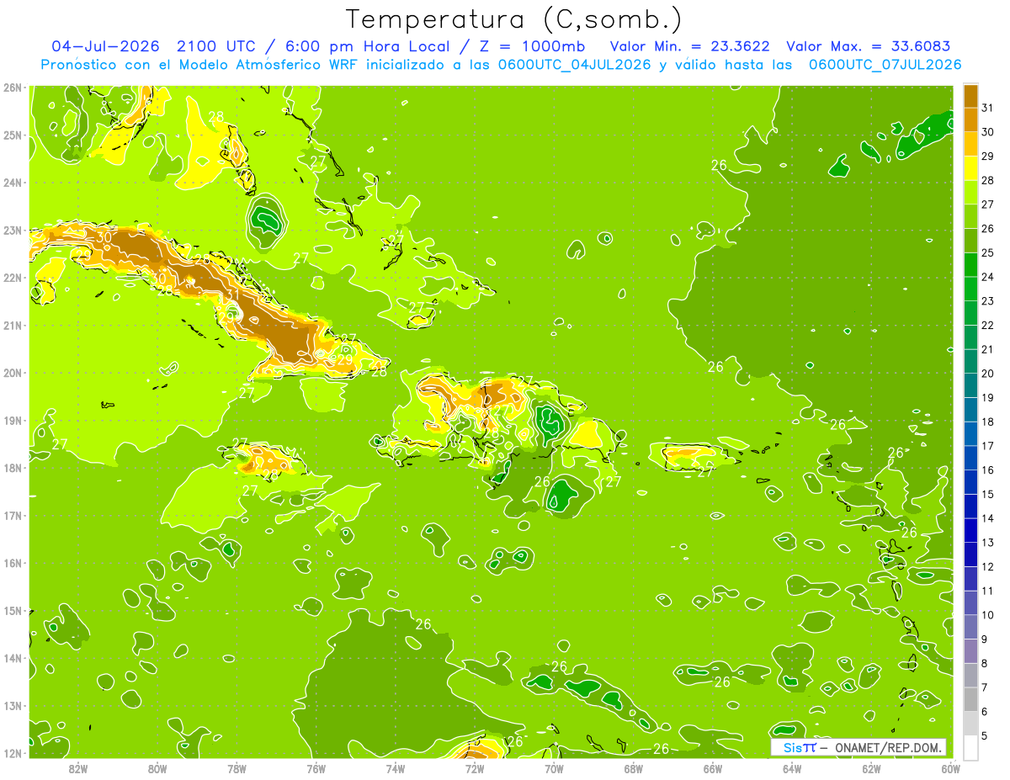The image size is (1010, 780).
Task: Click legend value 24
Action: click(987, 277)
